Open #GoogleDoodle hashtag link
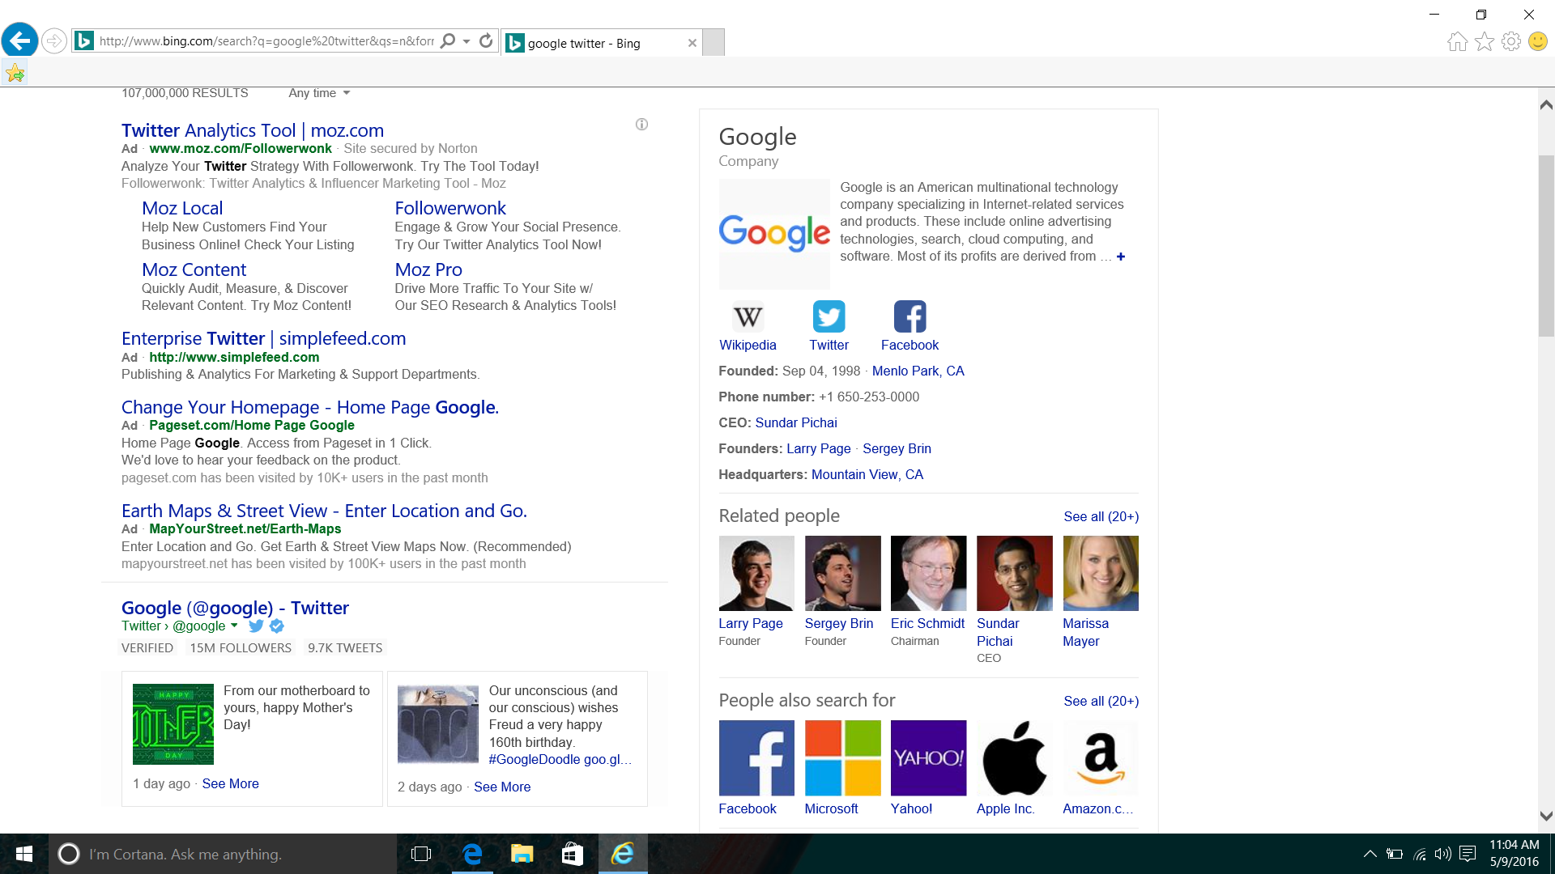Screen dimensions: 1555x874 point(535,759)
